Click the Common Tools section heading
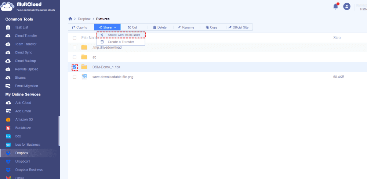Viewport: 367px width, 179px height. coord(19,19)
